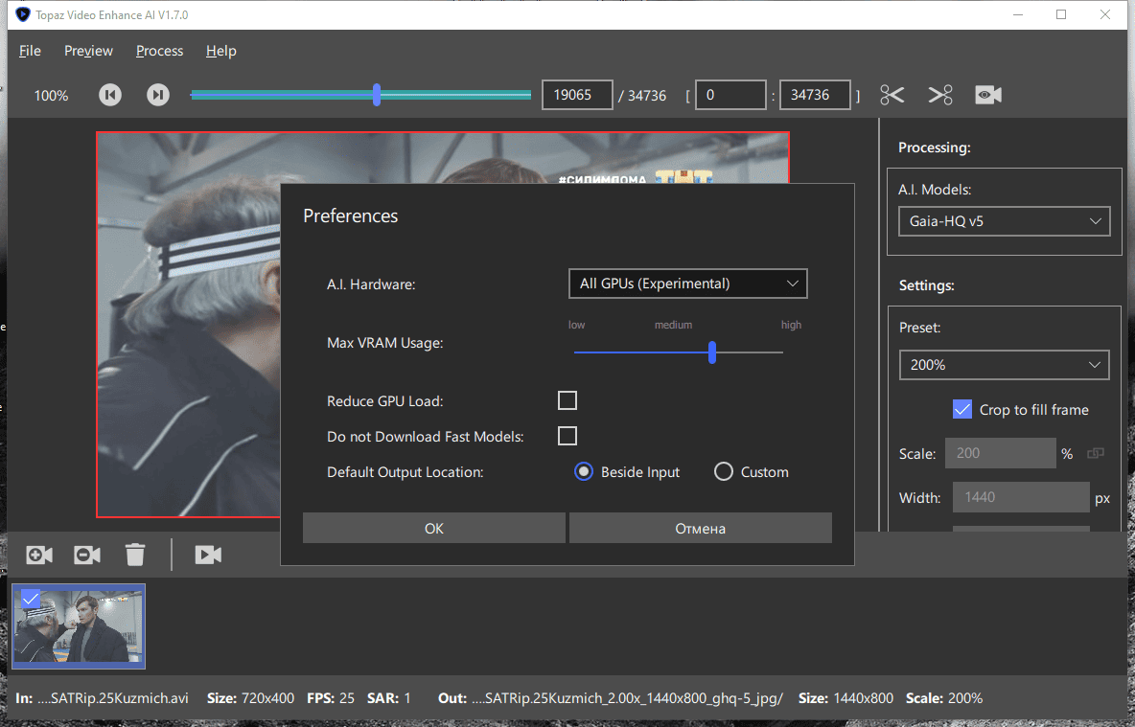Viewport: 1135px width, 727px height.
Task: Click the 'Size: 720x400' status text
Action: pyautogui.click(x=250, y=698)
